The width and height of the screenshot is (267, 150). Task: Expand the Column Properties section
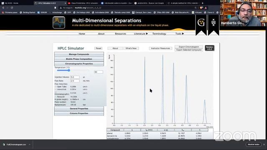click(79, 113)
